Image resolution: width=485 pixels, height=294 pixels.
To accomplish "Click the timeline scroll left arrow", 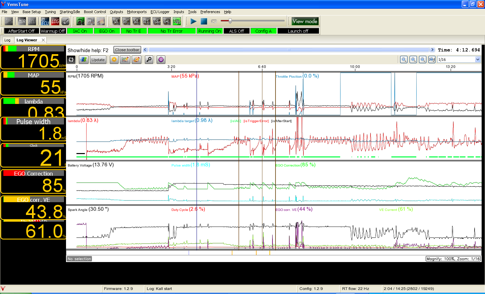I will pyautogui.click(x=145, y=50).
